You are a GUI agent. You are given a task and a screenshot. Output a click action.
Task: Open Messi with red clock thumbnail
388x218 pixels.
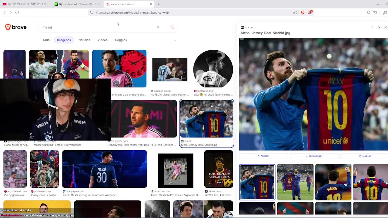click(x=119, y=68)
